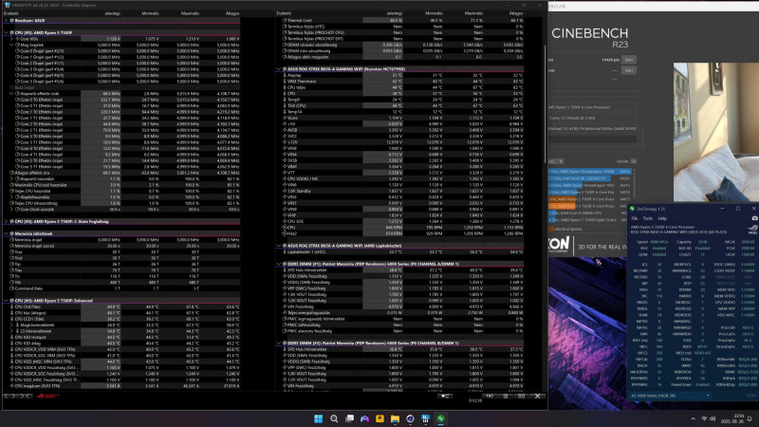Open Windows Search from the taskbar
Viewport: 759px width, 427px height.
(334, 418)
